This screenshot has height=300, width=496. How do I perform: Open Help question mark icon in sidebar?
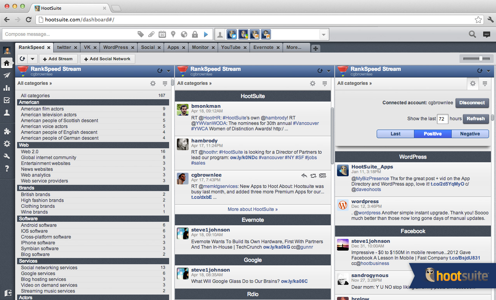(7, 168)
